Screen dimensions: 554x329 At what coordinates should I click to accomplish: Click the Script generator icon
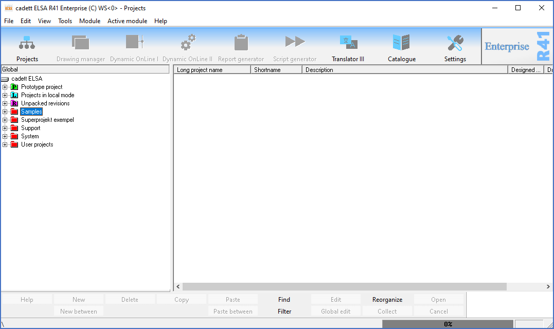295,42
